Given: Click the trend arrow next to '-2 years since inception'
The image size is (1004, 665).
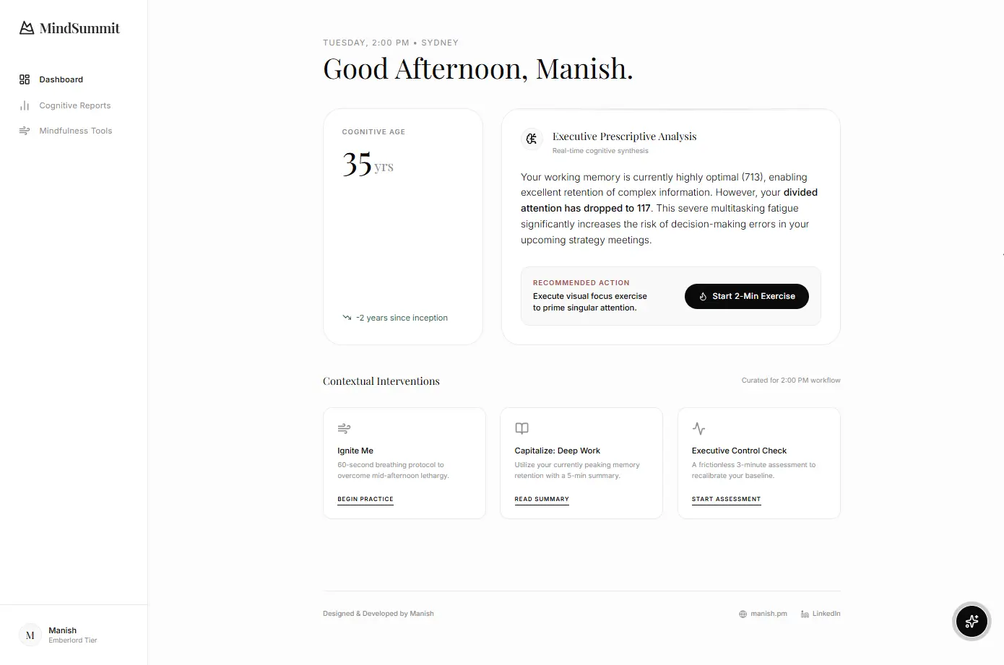Looking at the screenshot, I should [347, 317].
